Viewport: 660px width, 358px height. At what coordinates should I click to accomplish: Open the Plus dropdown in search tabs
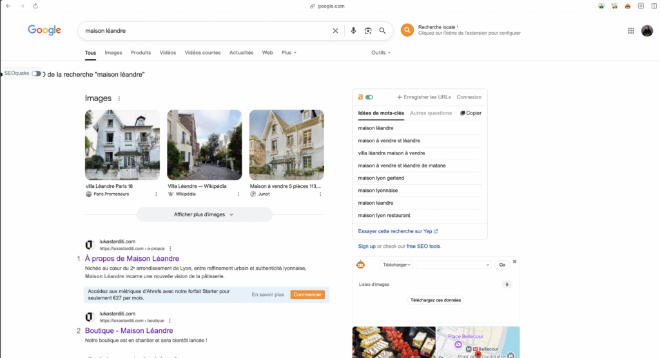click(289, 53)
